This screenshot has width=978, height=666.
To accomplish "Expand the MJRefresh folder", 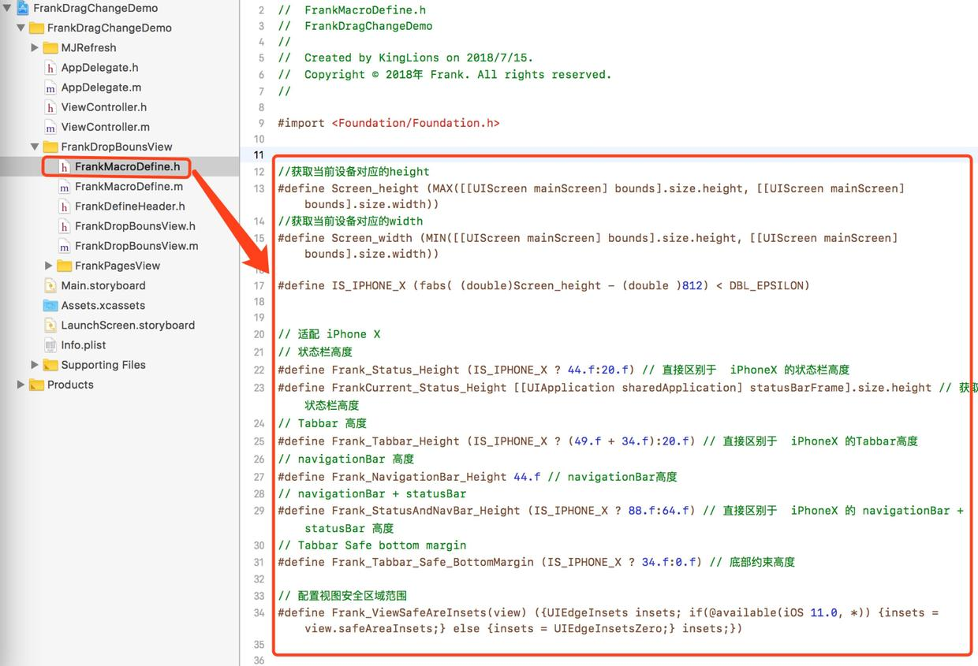I will [35, 47].
